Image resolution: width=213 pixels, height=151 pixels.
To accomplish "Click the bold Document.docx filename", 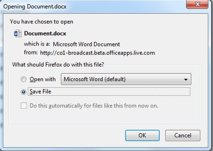I will point(45,34).
